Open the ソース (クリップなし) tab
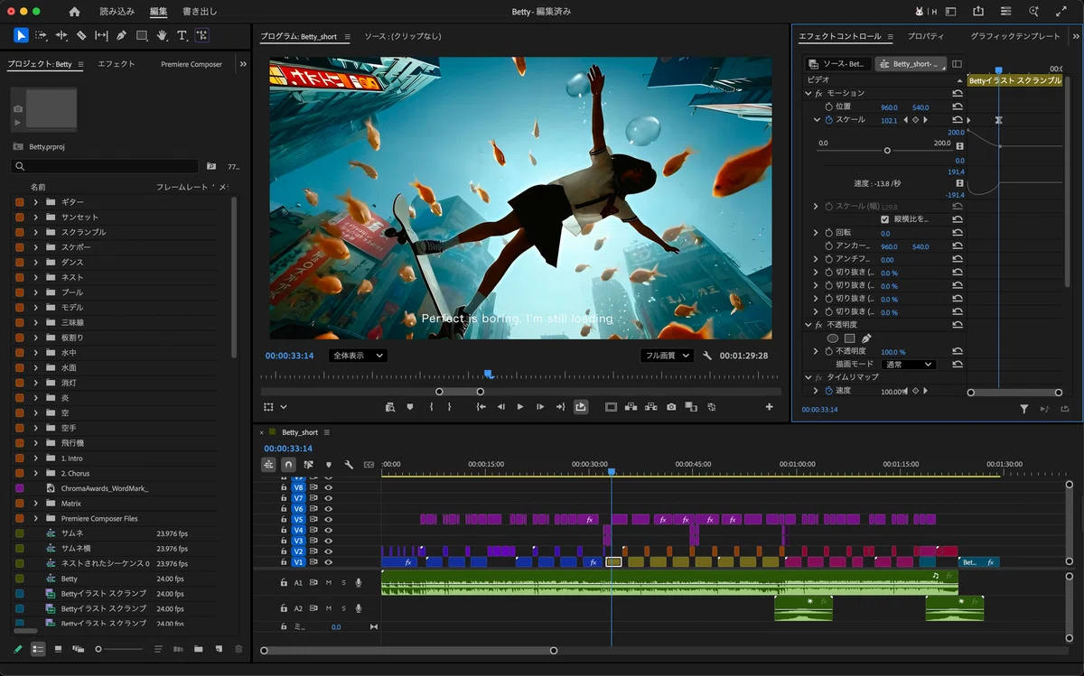The image size is (1084, 676). (x=402, y=37)
